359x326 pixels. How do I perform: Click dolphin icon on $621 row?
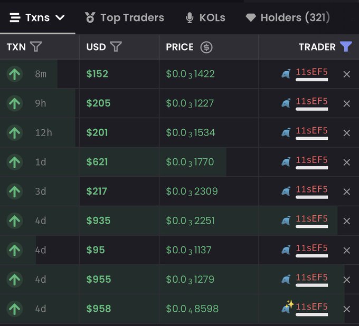286,162
